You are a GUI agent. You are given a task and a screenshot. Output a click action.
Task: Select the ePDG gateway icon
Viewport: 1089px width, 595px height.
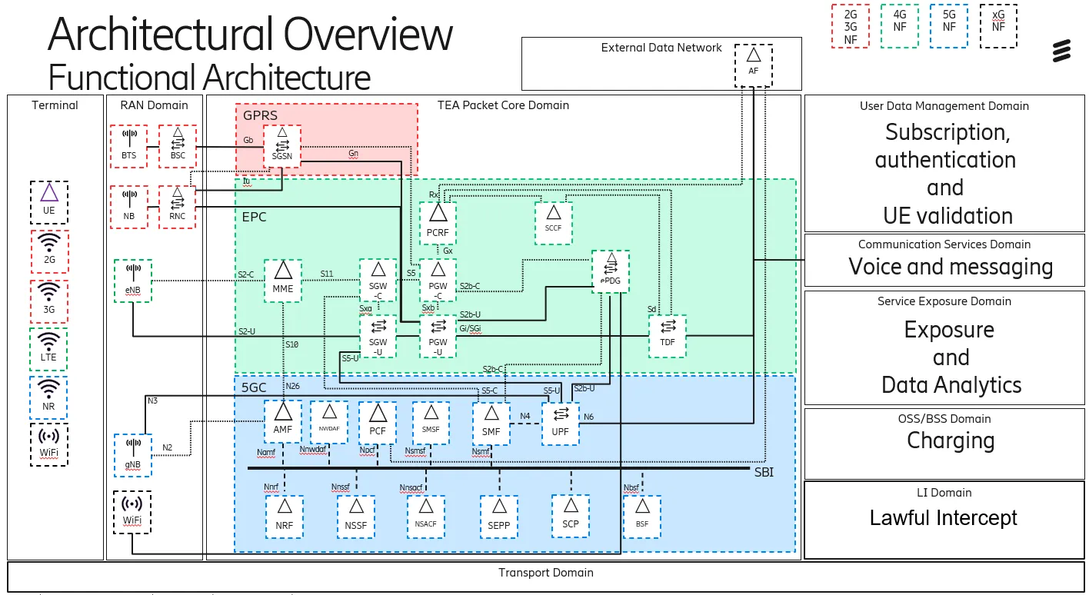611,270
